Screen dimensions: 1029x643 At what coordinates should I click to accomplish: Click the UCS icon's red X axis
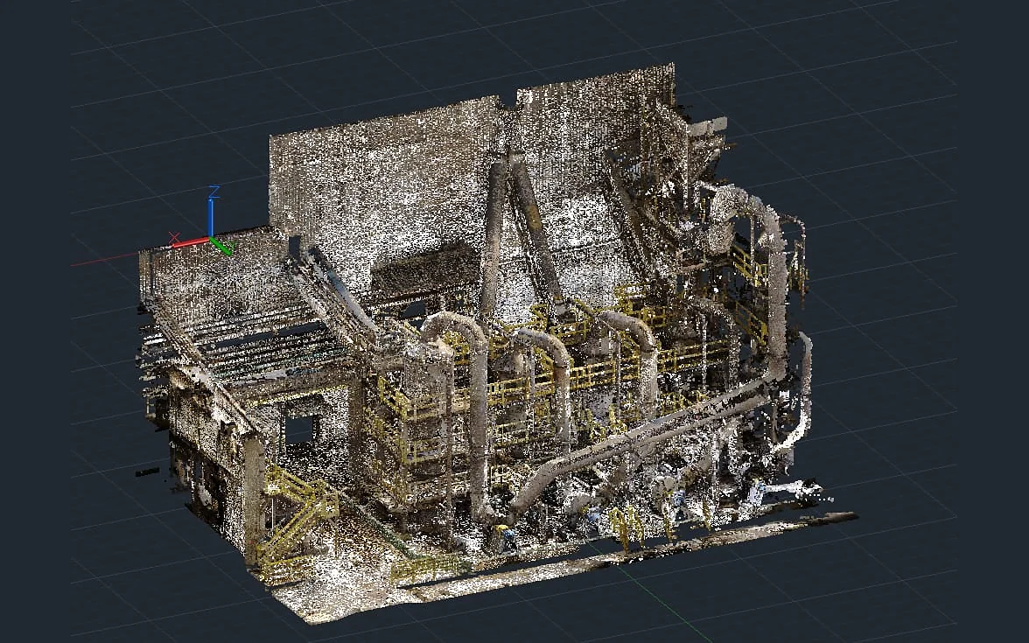coord(191,242)
